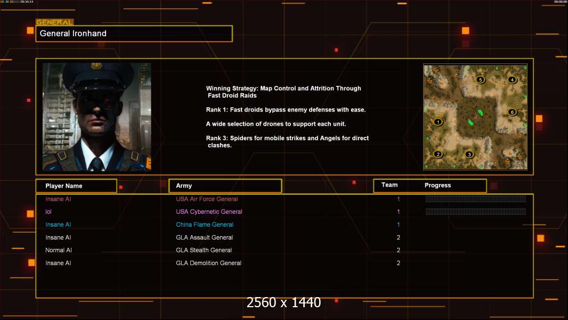Click team number for USA Air Force General
568x320 pixels.
(399, 199)
